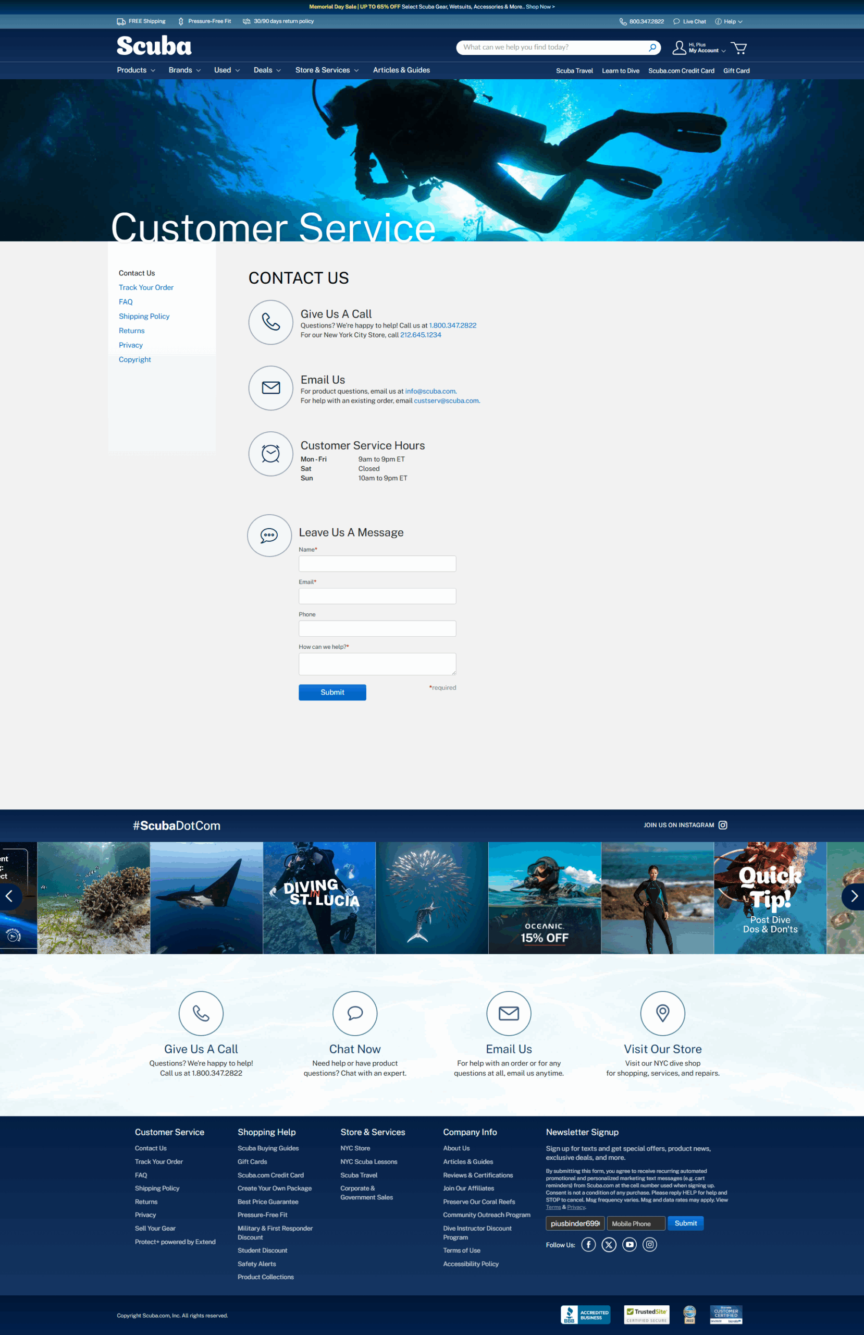Click the Pressure-Free Fit icon
864x1335 pixels.
point(180,21)
